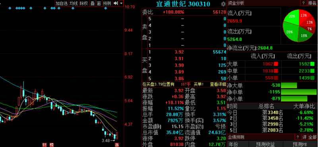Image resolution: width=318 pixels, height=147 pixels.
Task: Show 全部 entries in 业绩预测 panel
Action: (312, 137)
